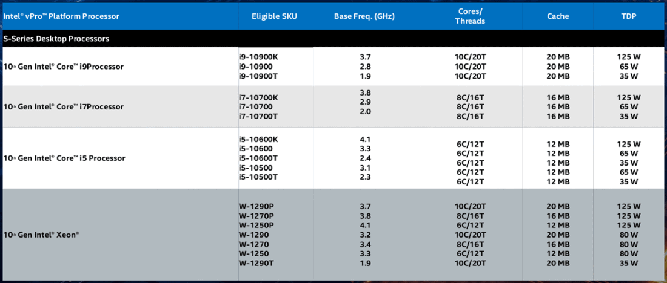This screenshot has height=283, width=667.
Task: Select the i5-10600T SKU entry
Action: 258,158
